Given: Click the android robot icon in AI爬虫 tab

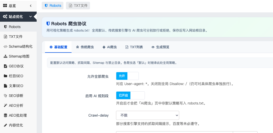Looking at the screenshot, I should click(104, 47).
